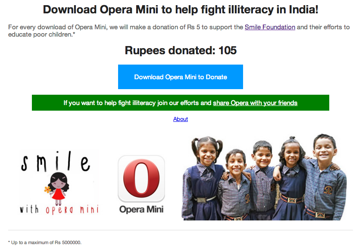Click the main page heading about illiteracy
359x248 pixels.
tap(181, 9)
